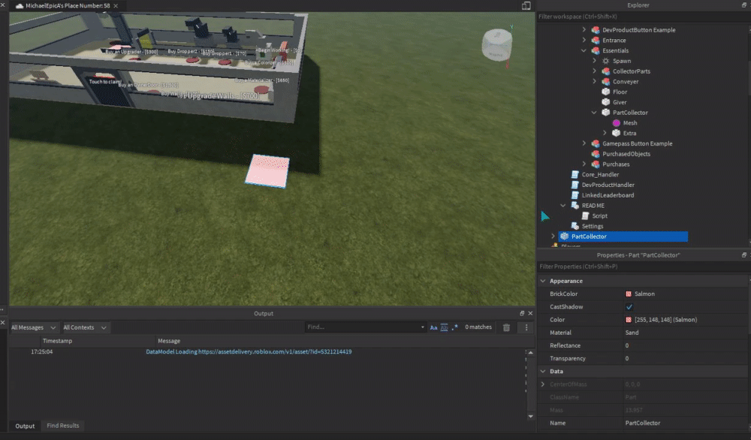The width and height of the screenshot is (751, 440).
Task: Click the Essentials model icon
Action: (596, 50)
